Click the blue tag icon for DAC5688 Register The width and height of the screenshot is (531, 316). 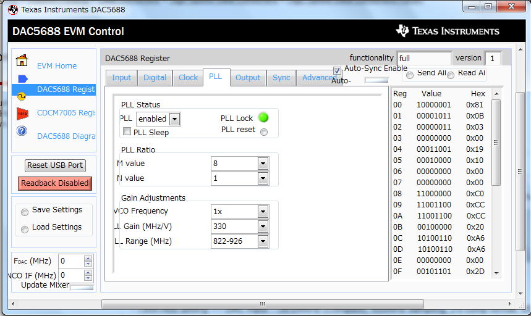tap(23, 79)
